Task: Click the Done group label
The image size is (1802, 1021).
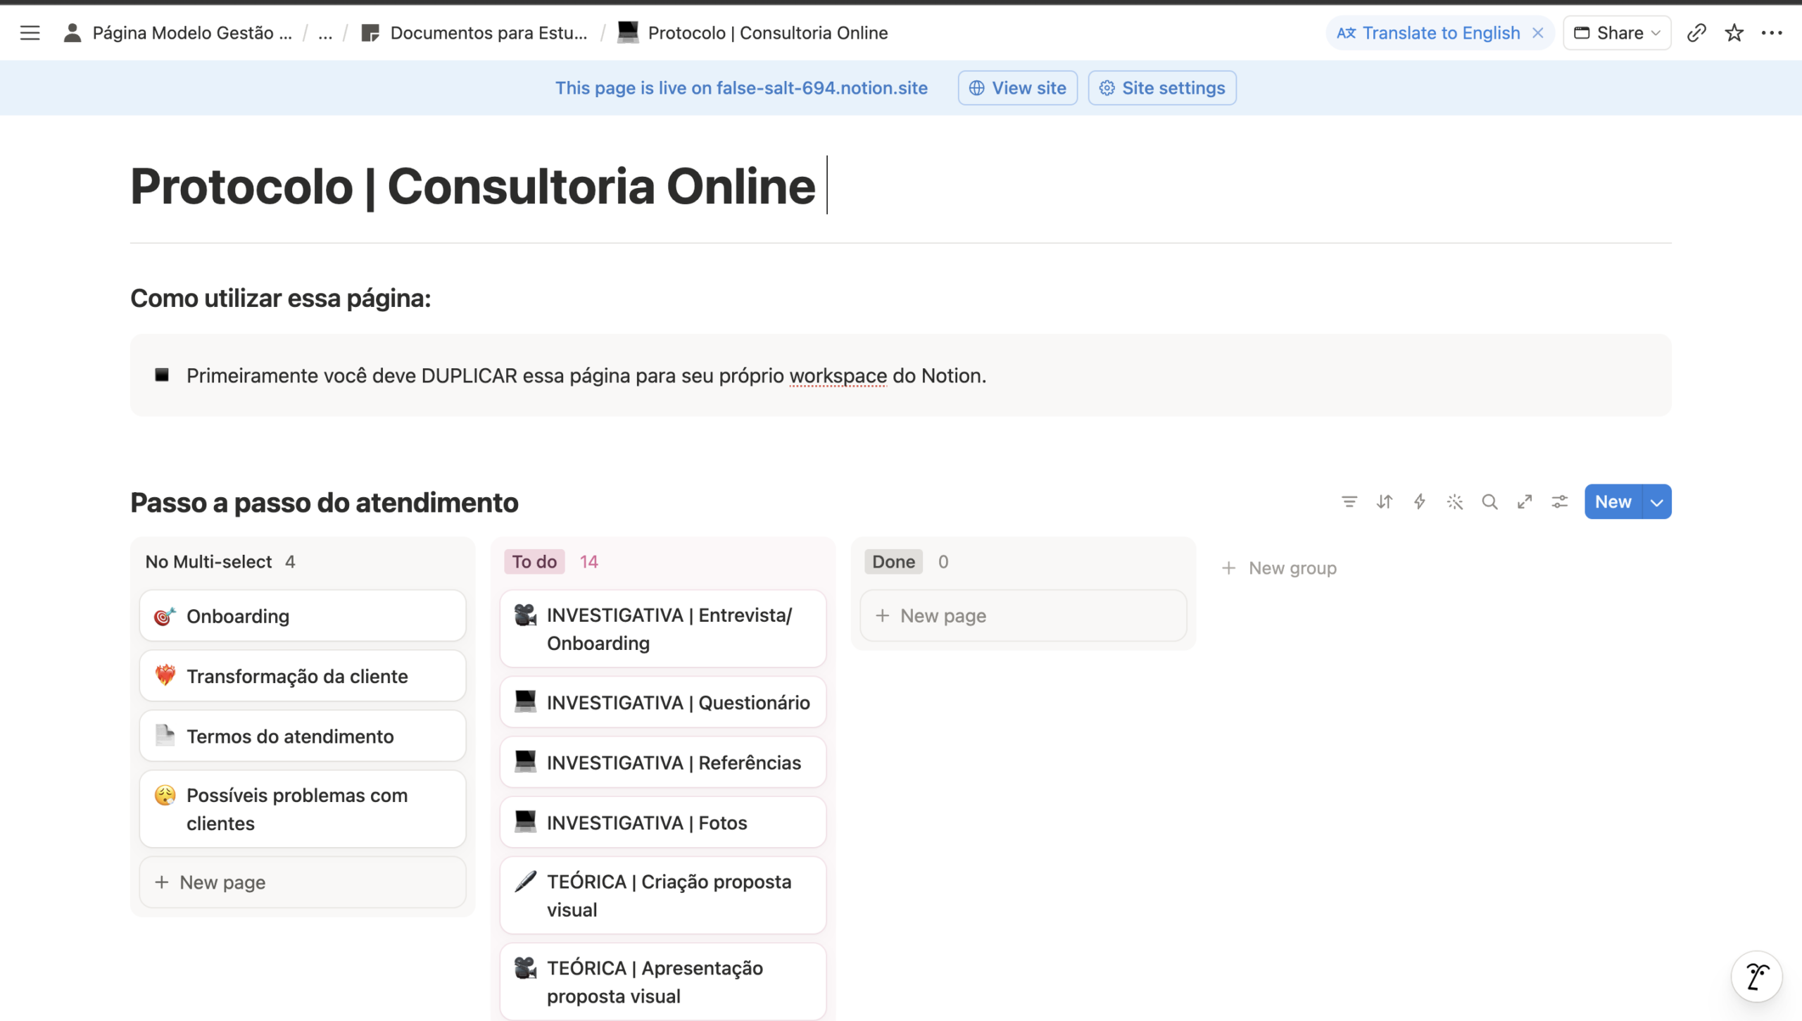Action: [893, 561]
